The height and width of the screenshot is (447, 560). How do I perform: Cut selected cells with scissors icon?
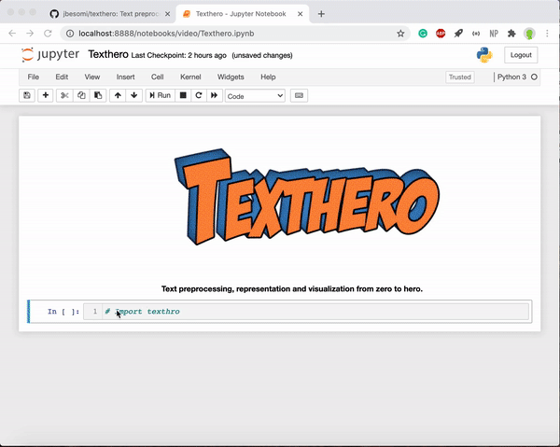[x=64, y=95]
